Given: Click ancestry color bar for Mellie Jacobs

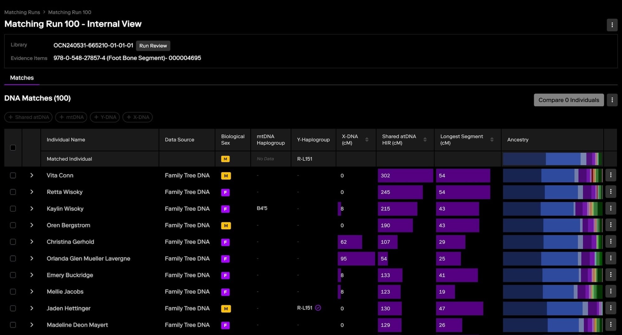Looking at the screenshot, I should click(x=552, y=292).
